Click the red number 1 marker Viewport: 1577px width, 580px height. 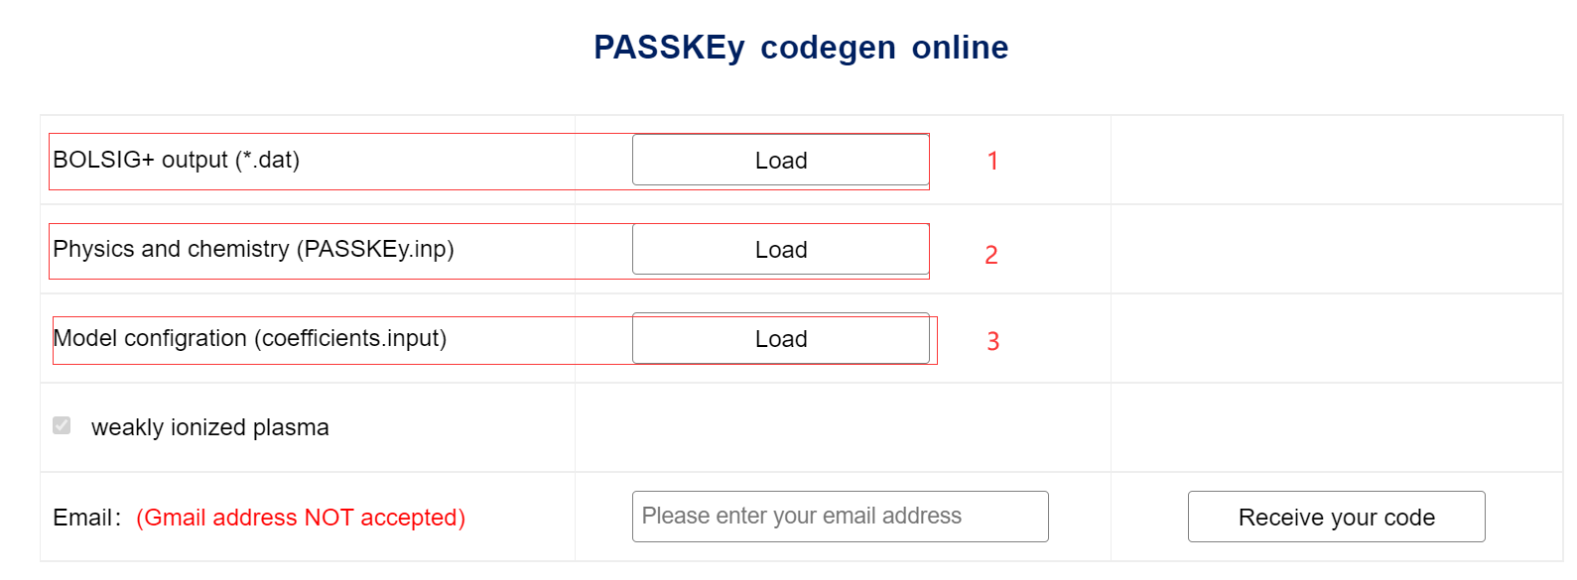tap(991, 161)
